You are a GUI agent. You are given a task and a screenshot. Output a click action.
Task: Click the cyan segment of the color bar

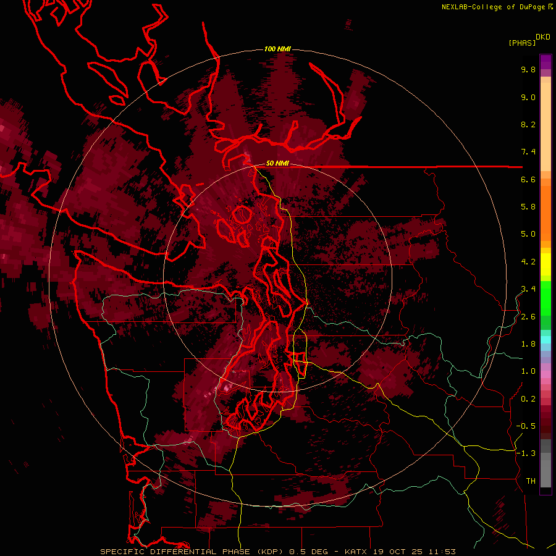tap(545, 340)
